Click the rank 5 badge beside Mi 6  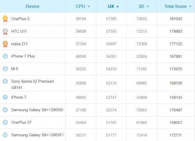[5, 69]
